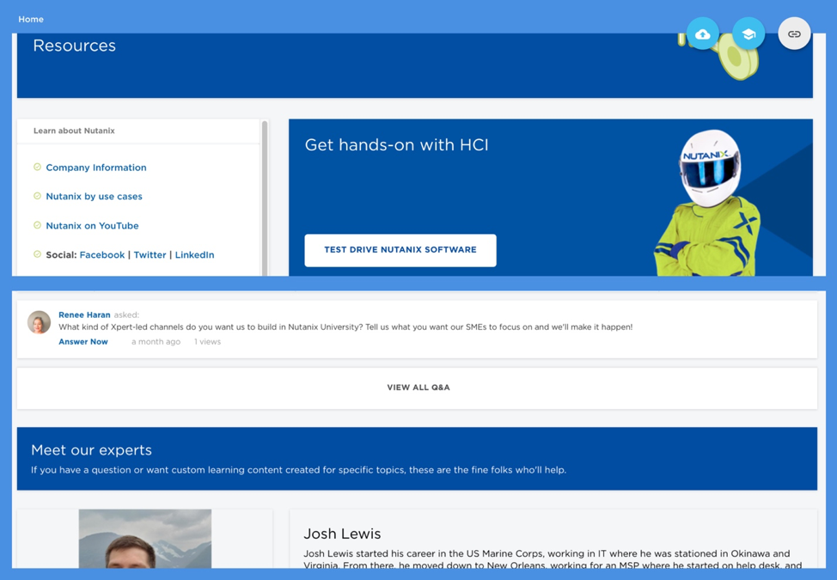Click the View All Q&A button
Screen dimensions: 837x580
tap(418, 388)
